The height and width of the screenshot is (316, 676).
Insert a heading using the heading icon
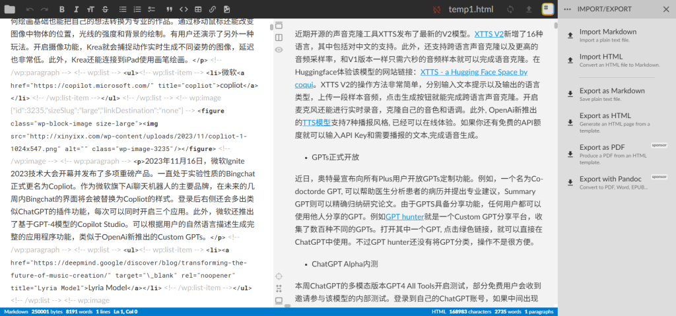pyautogui.click(x=90, y=9)
